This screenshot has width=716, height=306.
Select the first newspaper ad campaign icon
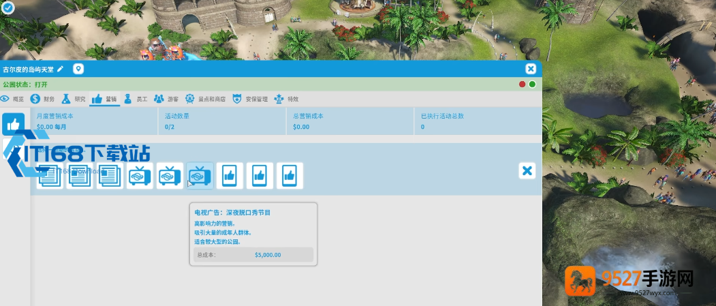50,176
